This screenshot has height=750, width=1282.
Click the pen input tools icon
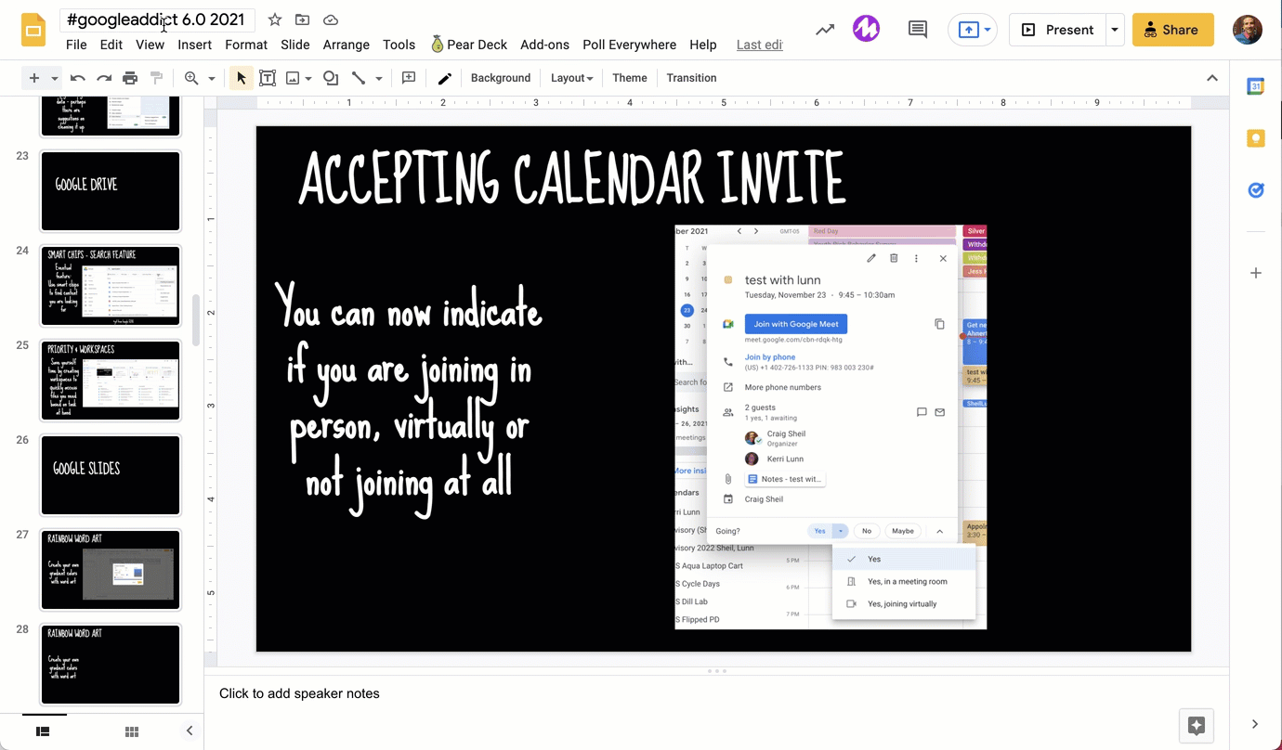tap(445, 78)
